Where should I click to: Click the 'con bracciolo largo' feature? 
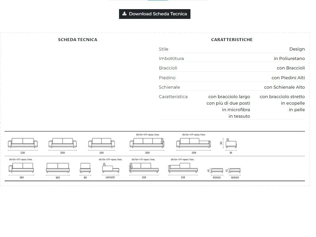pos(229,97)
